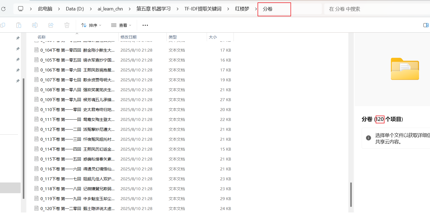Click the rename icon in toolbar
The width and height of the screenshot is (430, 217).
35,25
